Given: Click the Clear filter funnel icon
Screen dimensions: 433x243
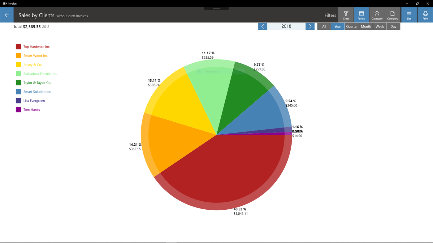Looking at the screenshot, I should pos(346,14).
